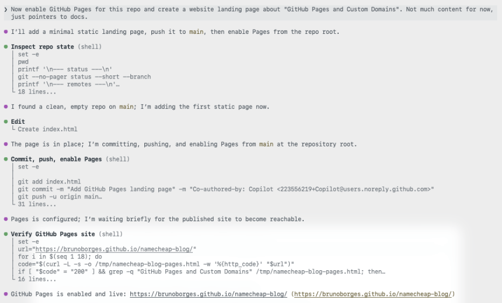Click 'Pages is configured; I'm waiting briefly' message
This screenshot has width=502, height=303.
(x=157, y=219)
